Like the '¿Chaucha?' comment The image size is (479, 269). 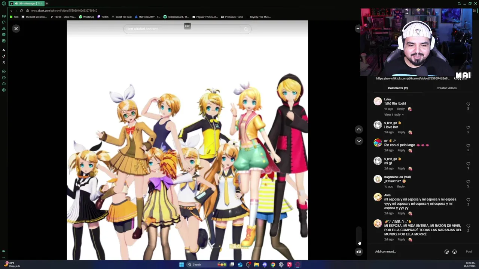(468, 182)
